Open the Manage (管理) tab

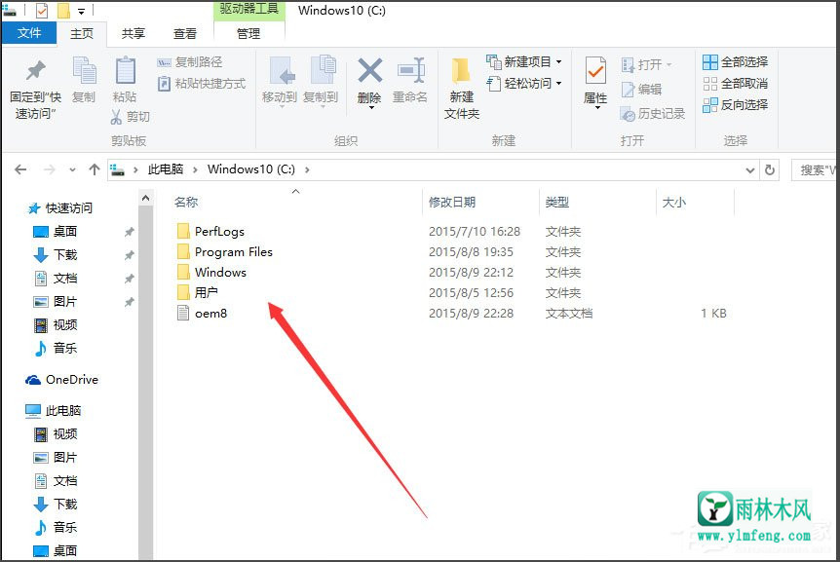click(248, 34)
